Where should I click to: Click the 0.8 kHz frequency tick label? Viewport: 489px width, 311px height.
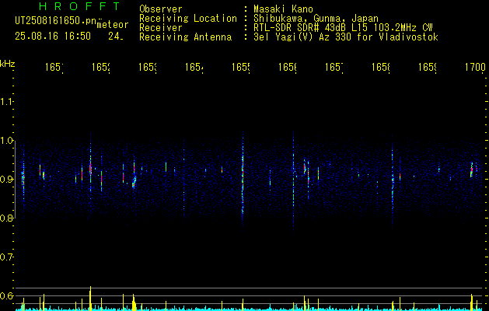click(6, 218)
